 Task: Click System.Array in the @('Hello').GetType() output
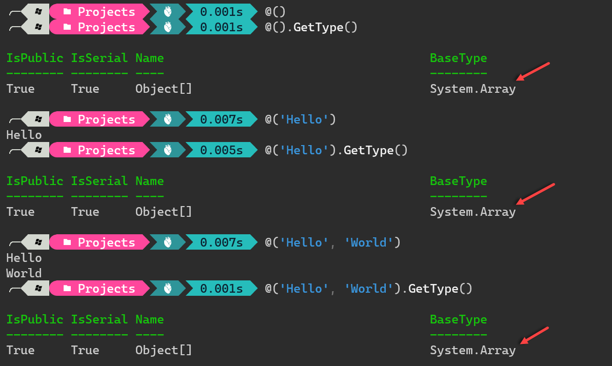pos(472,212)
